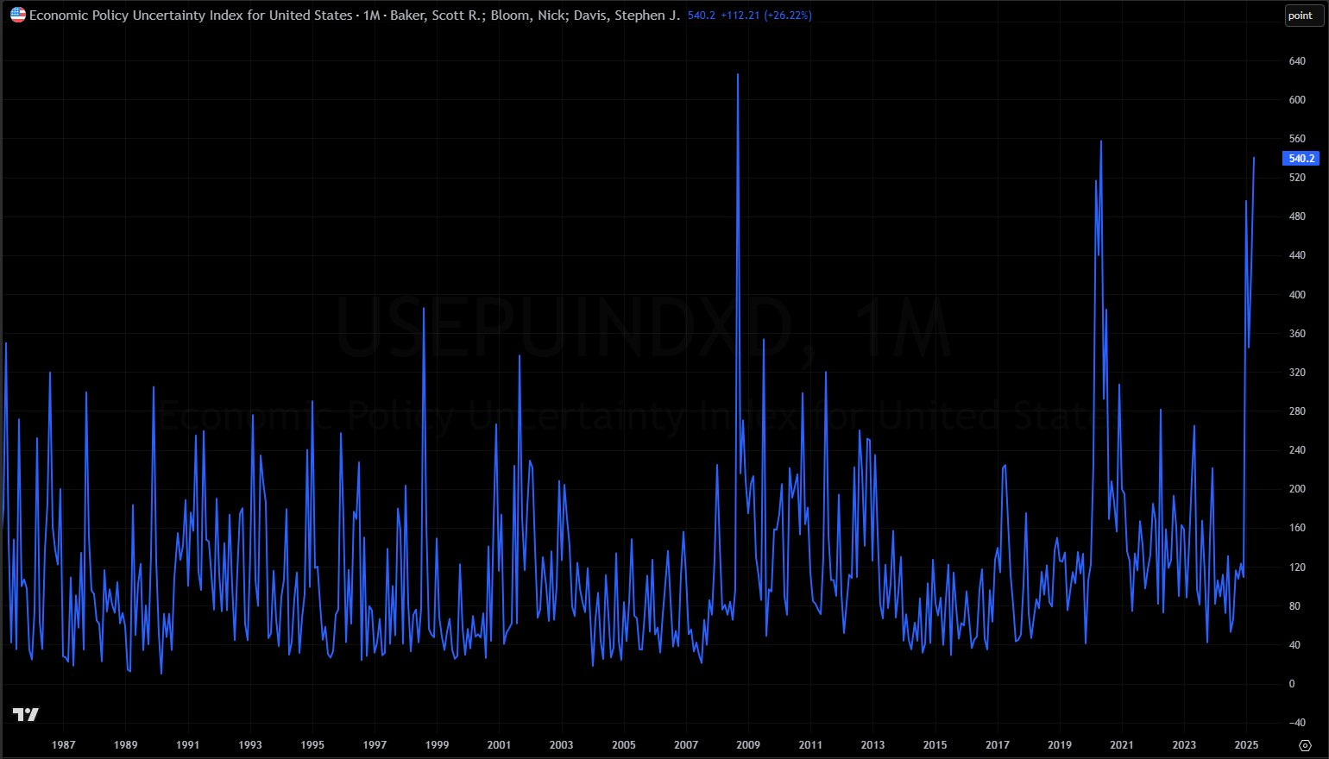
Task: Click the 1987 label on time axis
Action: [x=63, y=744]
